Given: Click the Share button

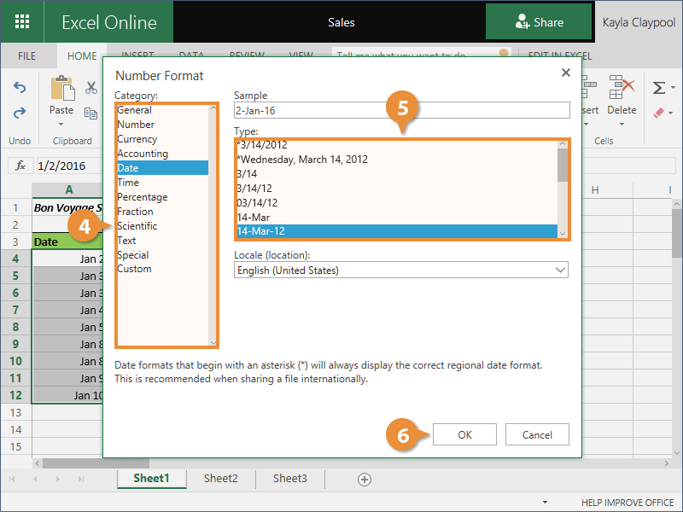Looking at the screenshot, I should [x=539, y=22].
